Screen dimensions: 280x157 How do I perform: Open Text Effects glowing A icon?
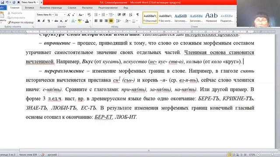(73, 21)
